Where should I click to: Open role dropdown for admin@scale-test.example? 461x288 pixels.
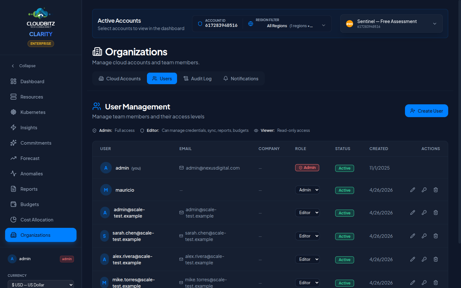click(x=307, y=212)
